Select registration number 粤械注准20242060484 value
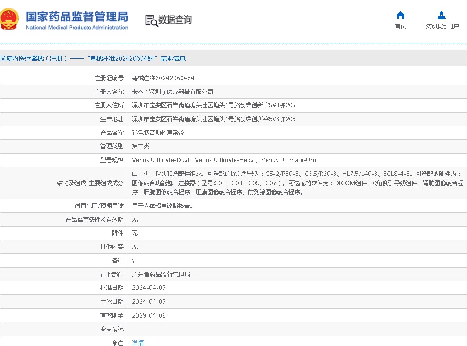Viewport: 467px width, 346px height. point(163,78)
